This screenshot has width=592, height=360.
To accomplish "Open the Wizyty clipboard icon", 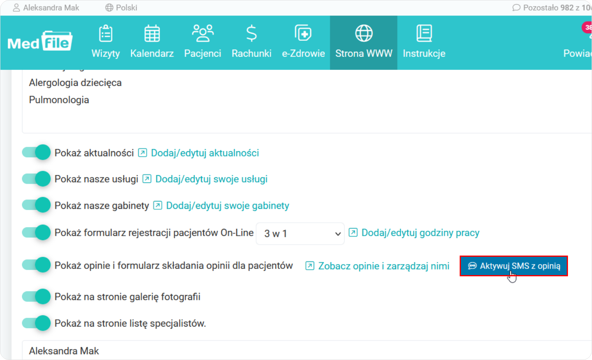I will (x=105, y=34).
